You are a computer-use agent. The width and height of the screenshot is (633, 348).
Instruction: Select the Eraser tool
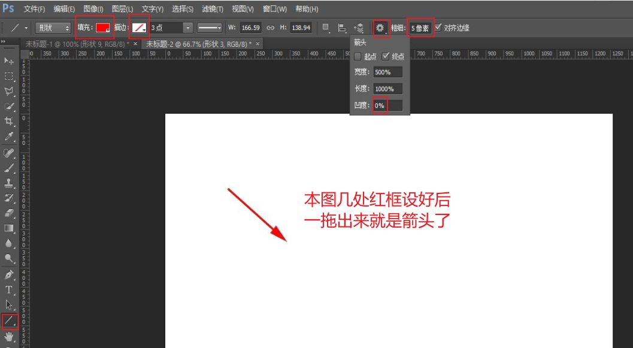click(9, 213)
